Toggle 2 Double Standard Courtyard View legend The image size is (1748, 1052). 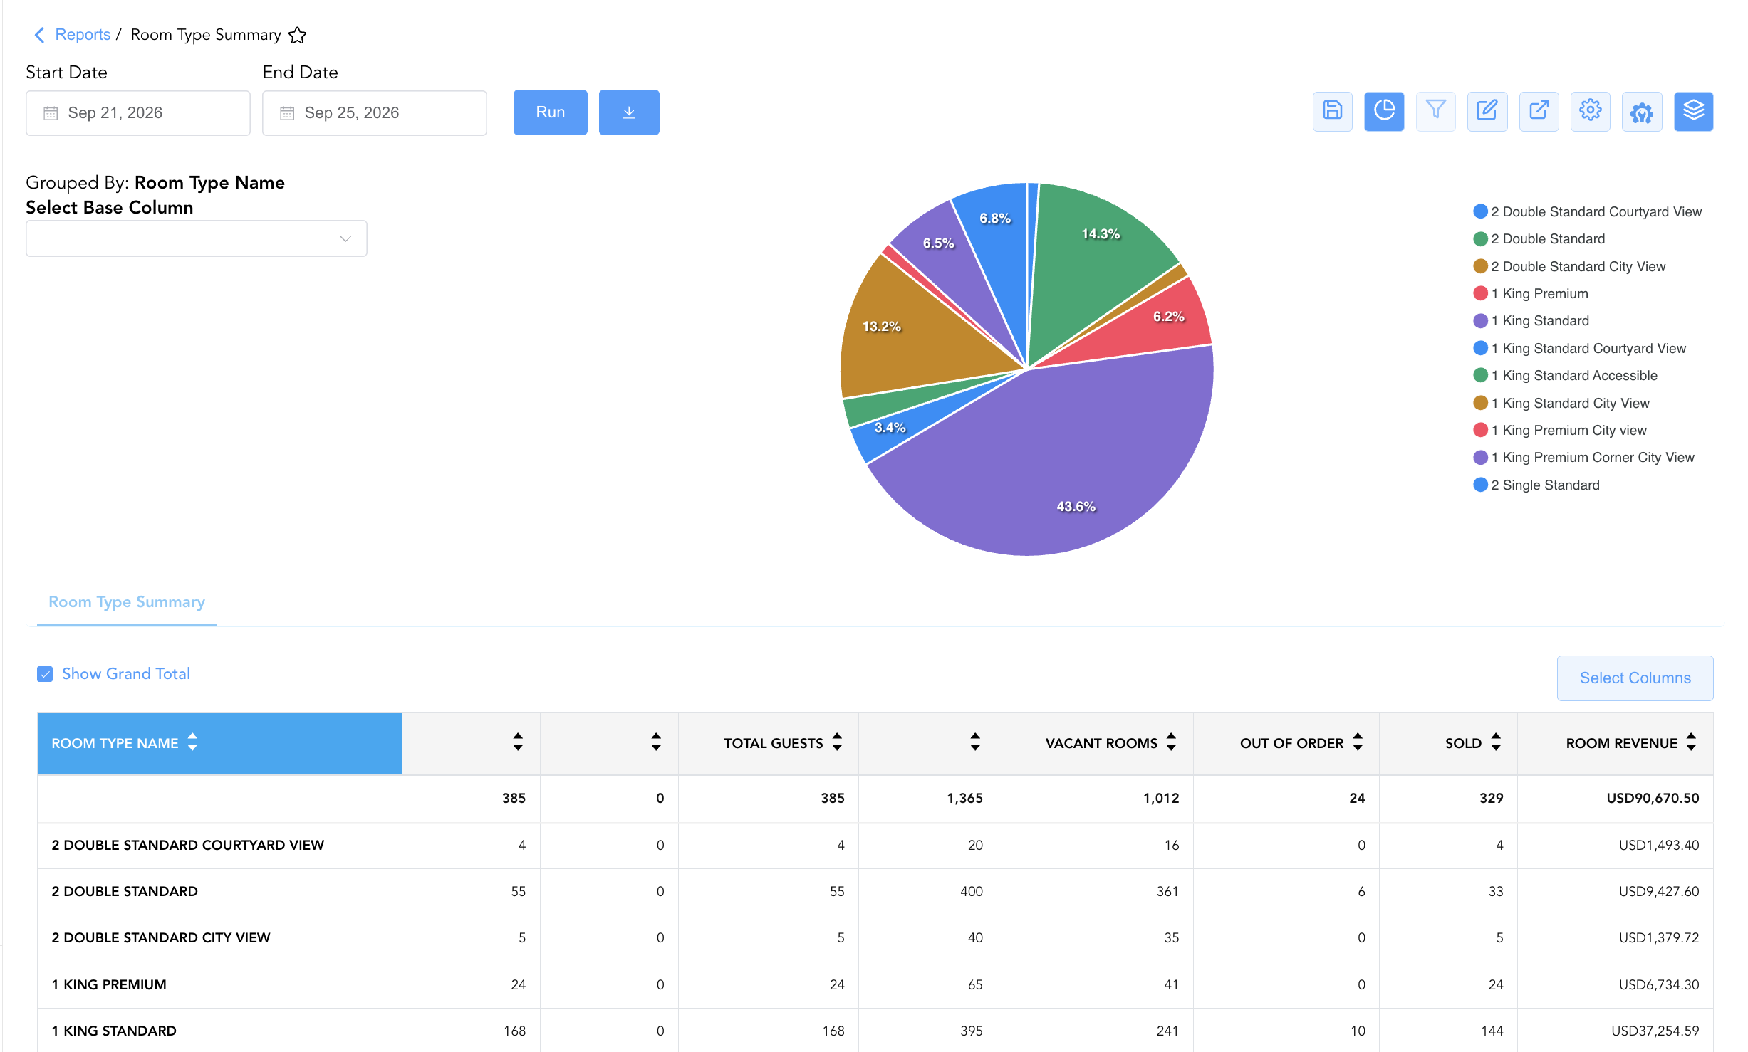(1588, 211)
